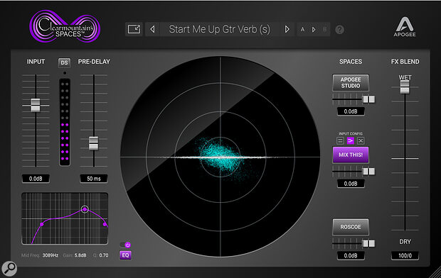This screenshot has width=441, height=278.
Task: Click the EQ mid band node
Action: (85, 209)
